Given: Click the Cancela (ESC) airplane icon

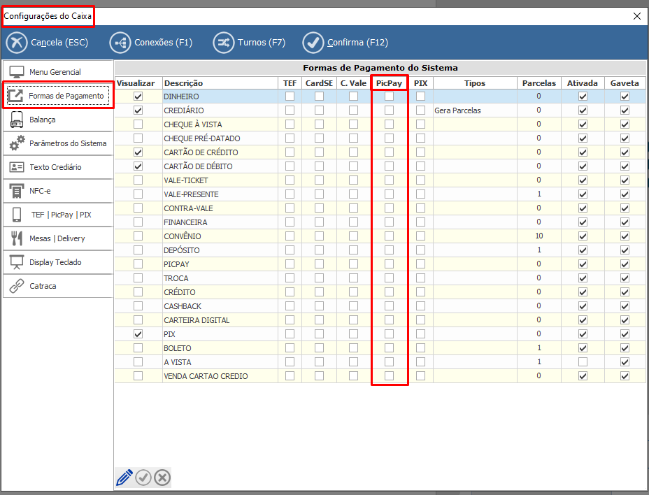Looking at the screenshot, I should [x=17, y=43].
